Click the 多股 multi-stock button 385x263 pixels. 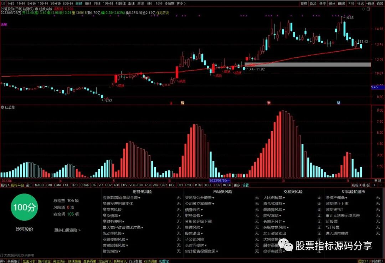pos(322,4)
